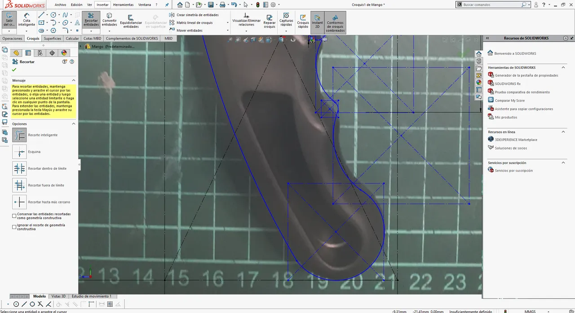Check Conservar las entidades recortadas checkbox
The width and height of the screenshot is (575, 313).
(14, 216)
